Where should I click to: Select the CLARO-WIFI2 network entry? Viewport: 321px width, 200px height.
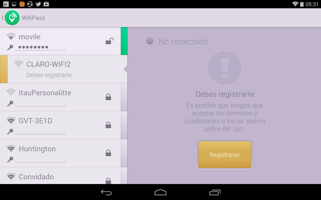[x=64, y=69]
